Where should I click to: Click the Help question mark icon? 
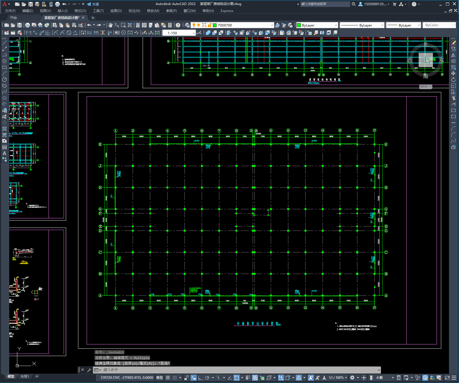tap(178, 25)
